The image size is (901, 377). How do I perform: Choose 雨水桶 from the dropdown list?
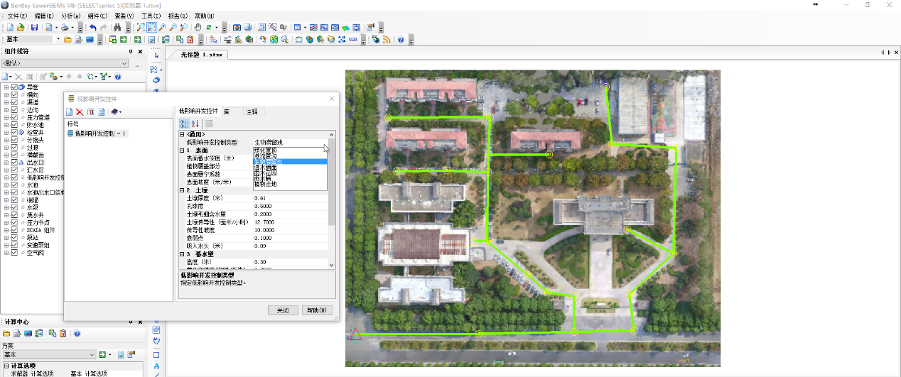[291, 178]
